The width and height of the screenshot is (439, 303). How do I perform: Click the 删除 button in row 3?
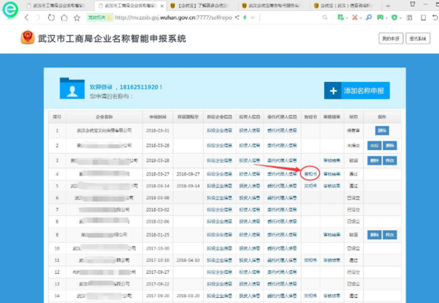pos(375,160)
